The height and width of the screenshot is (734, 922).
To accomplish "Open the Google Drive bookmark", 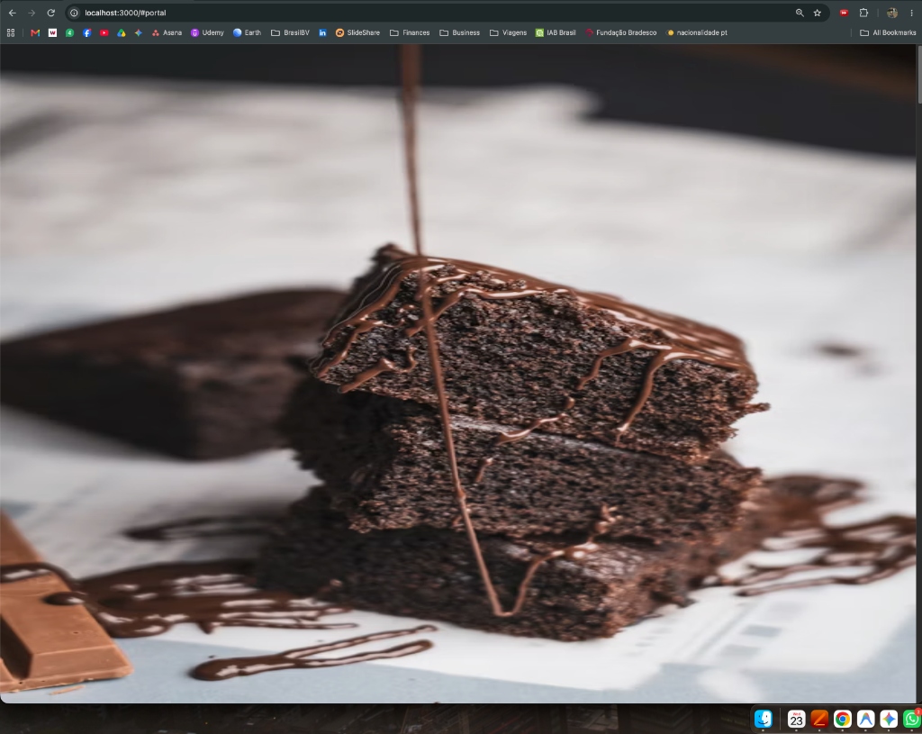I will pos(122,32).
